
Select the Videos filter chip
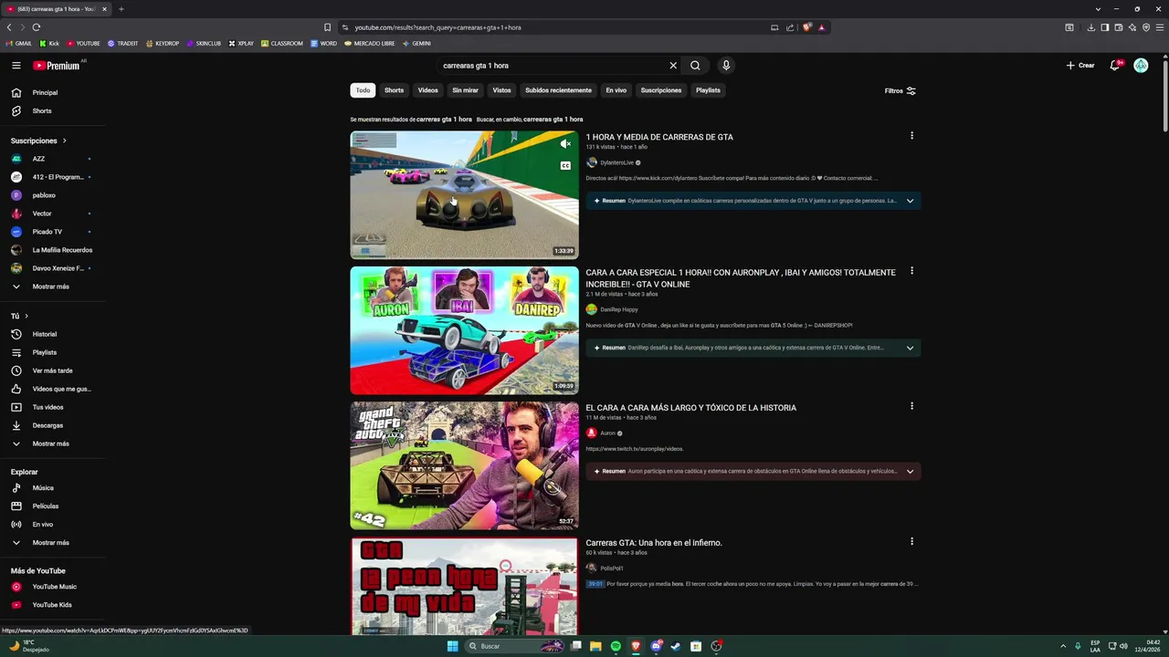[x=428, y=90]
